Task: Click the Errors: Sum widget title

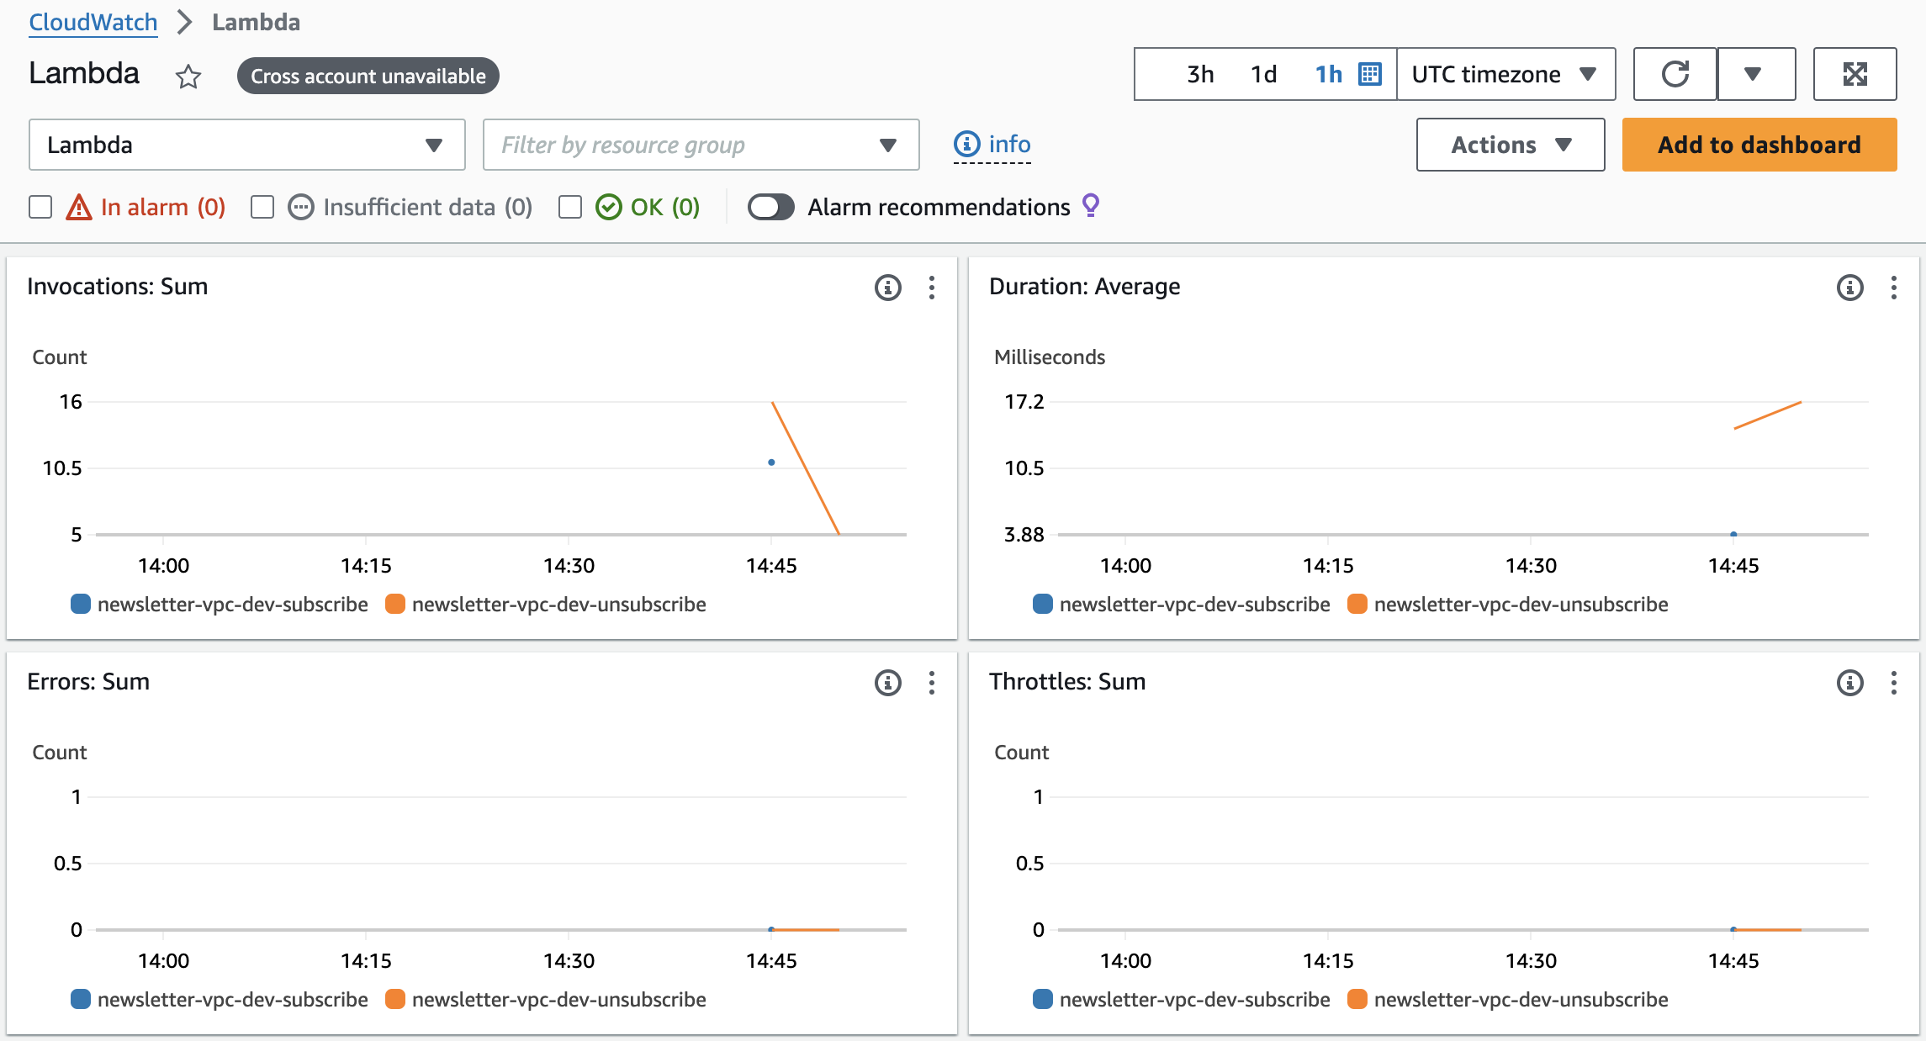Action: 88,682
